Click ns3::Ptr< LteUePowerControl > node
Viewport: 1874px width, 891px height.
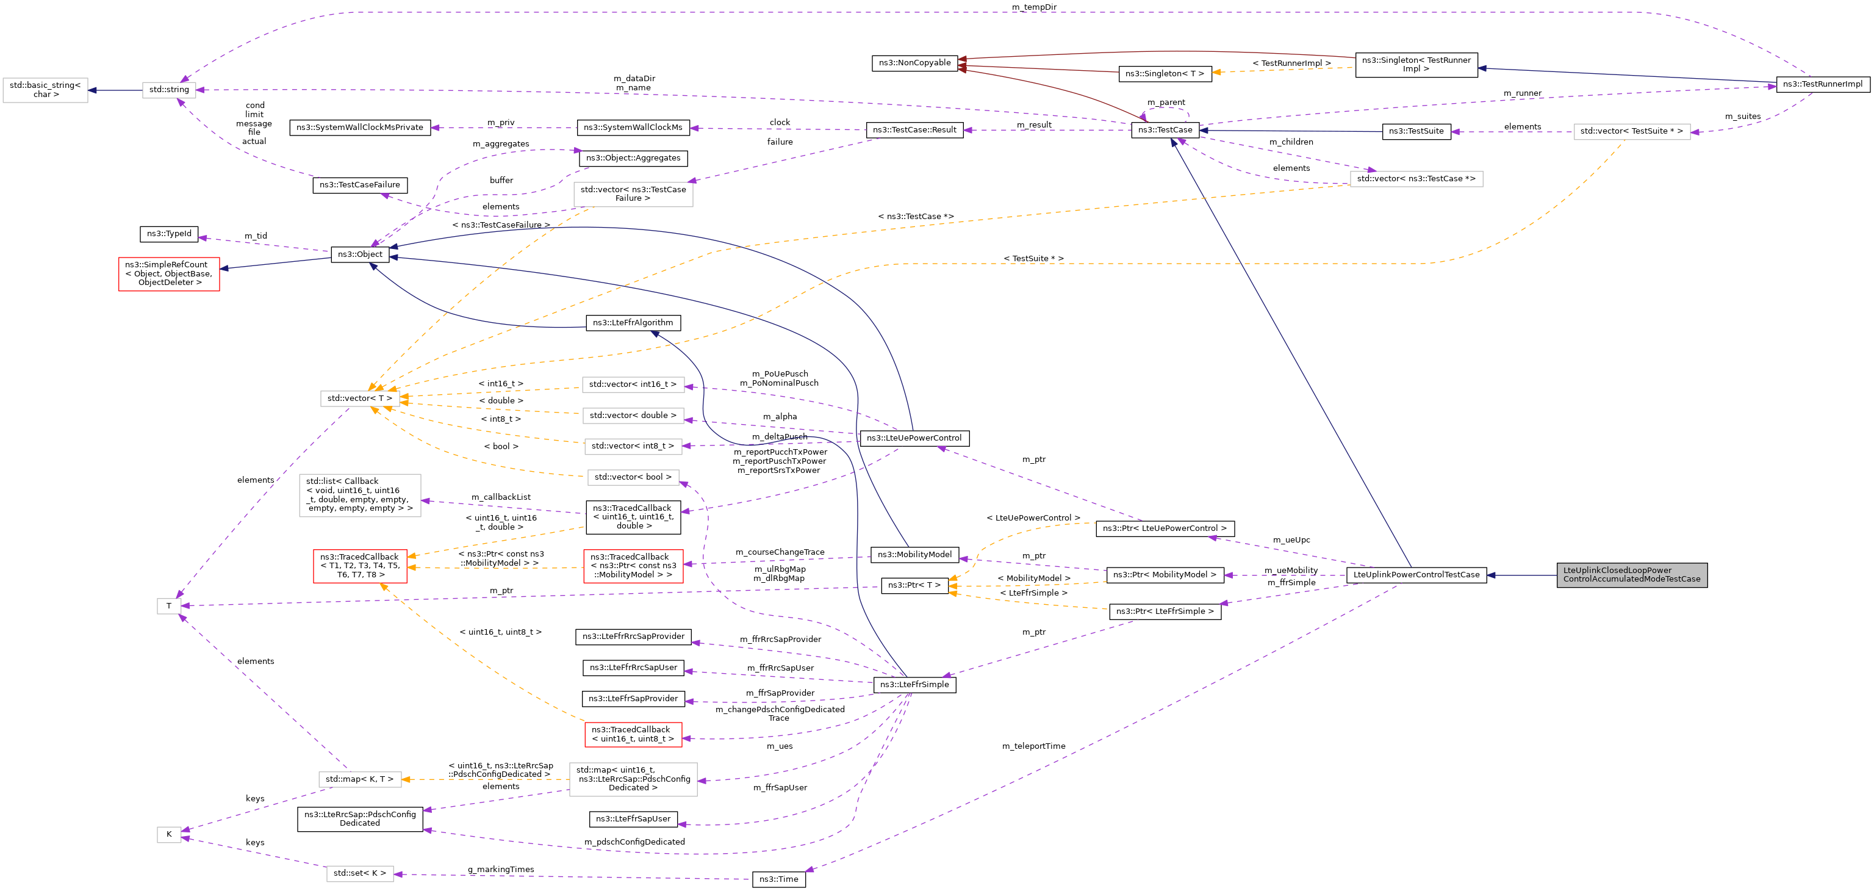point(1164,528)
